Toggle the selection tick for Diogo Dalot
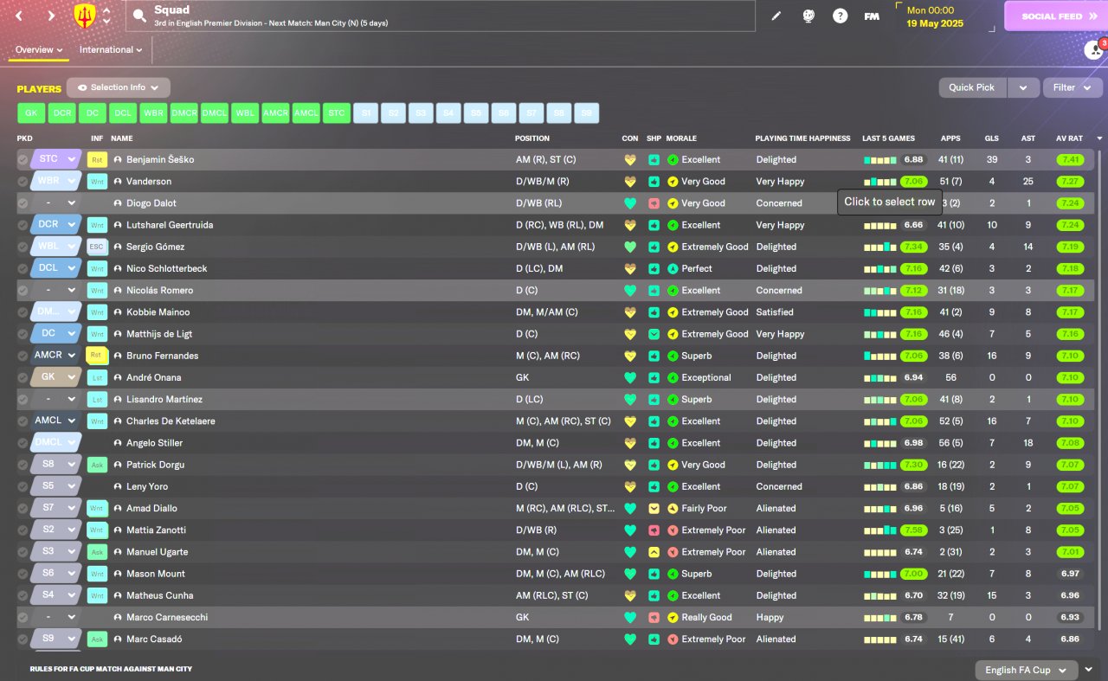The height and width of the screenshot is (681, 1108). (23, 203)
